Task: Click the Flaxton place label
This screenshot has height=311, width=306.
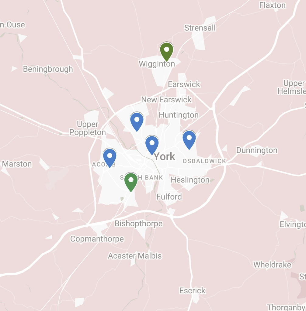Action: click(273, 5)
